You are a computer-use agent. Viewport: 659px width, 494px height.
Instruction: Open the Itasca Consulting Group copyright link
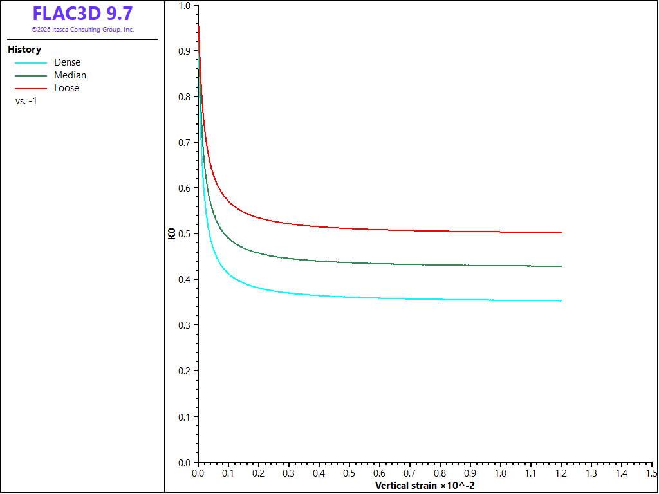pyautogui.click(x=83, y=30)
